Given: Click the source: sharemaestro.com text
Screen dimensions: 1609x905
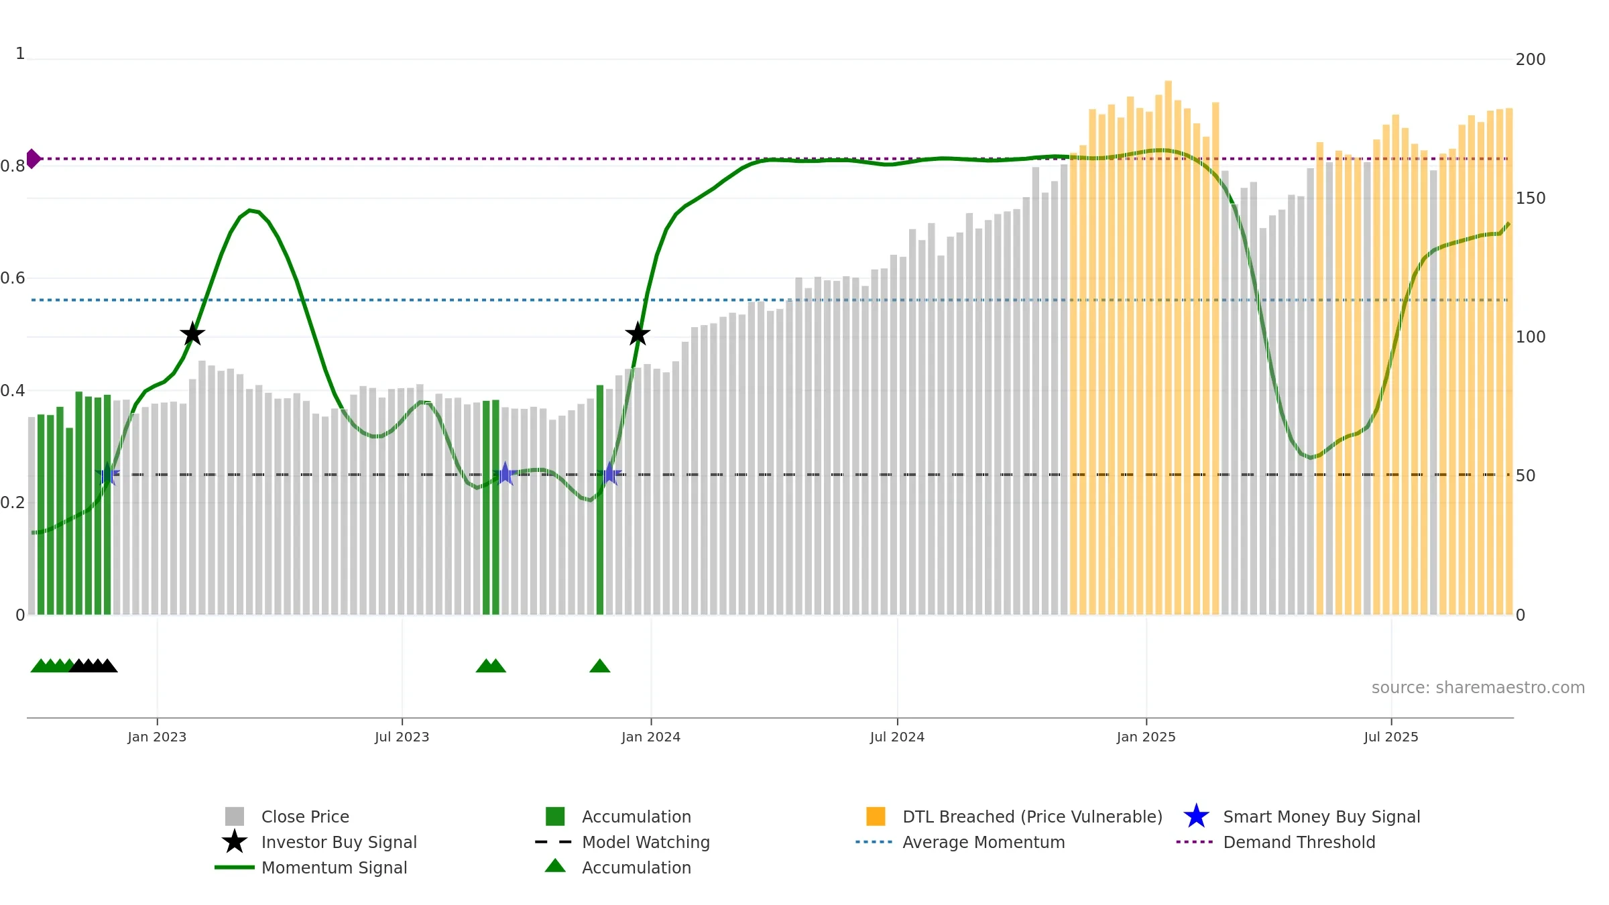Looking at the screenshot, I should point(1478,688).
